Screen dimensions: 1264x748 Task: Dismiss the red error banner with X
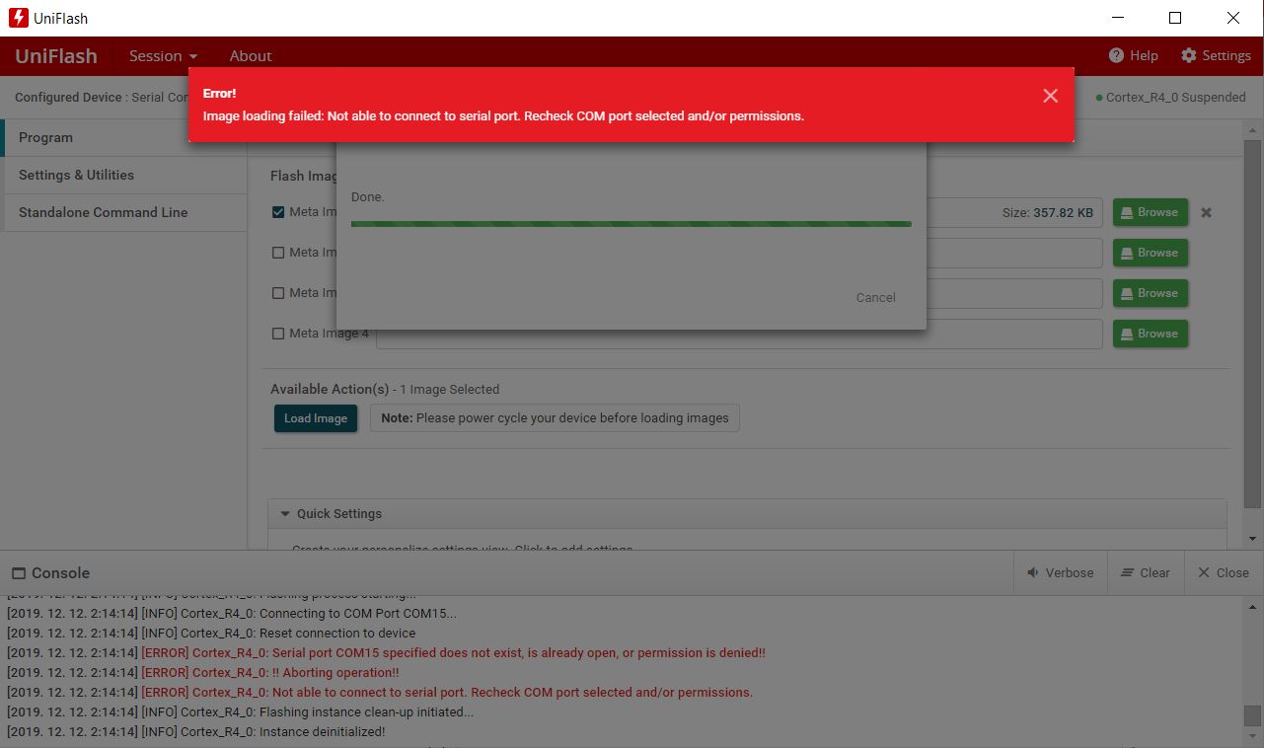[x=1050, y=96]
